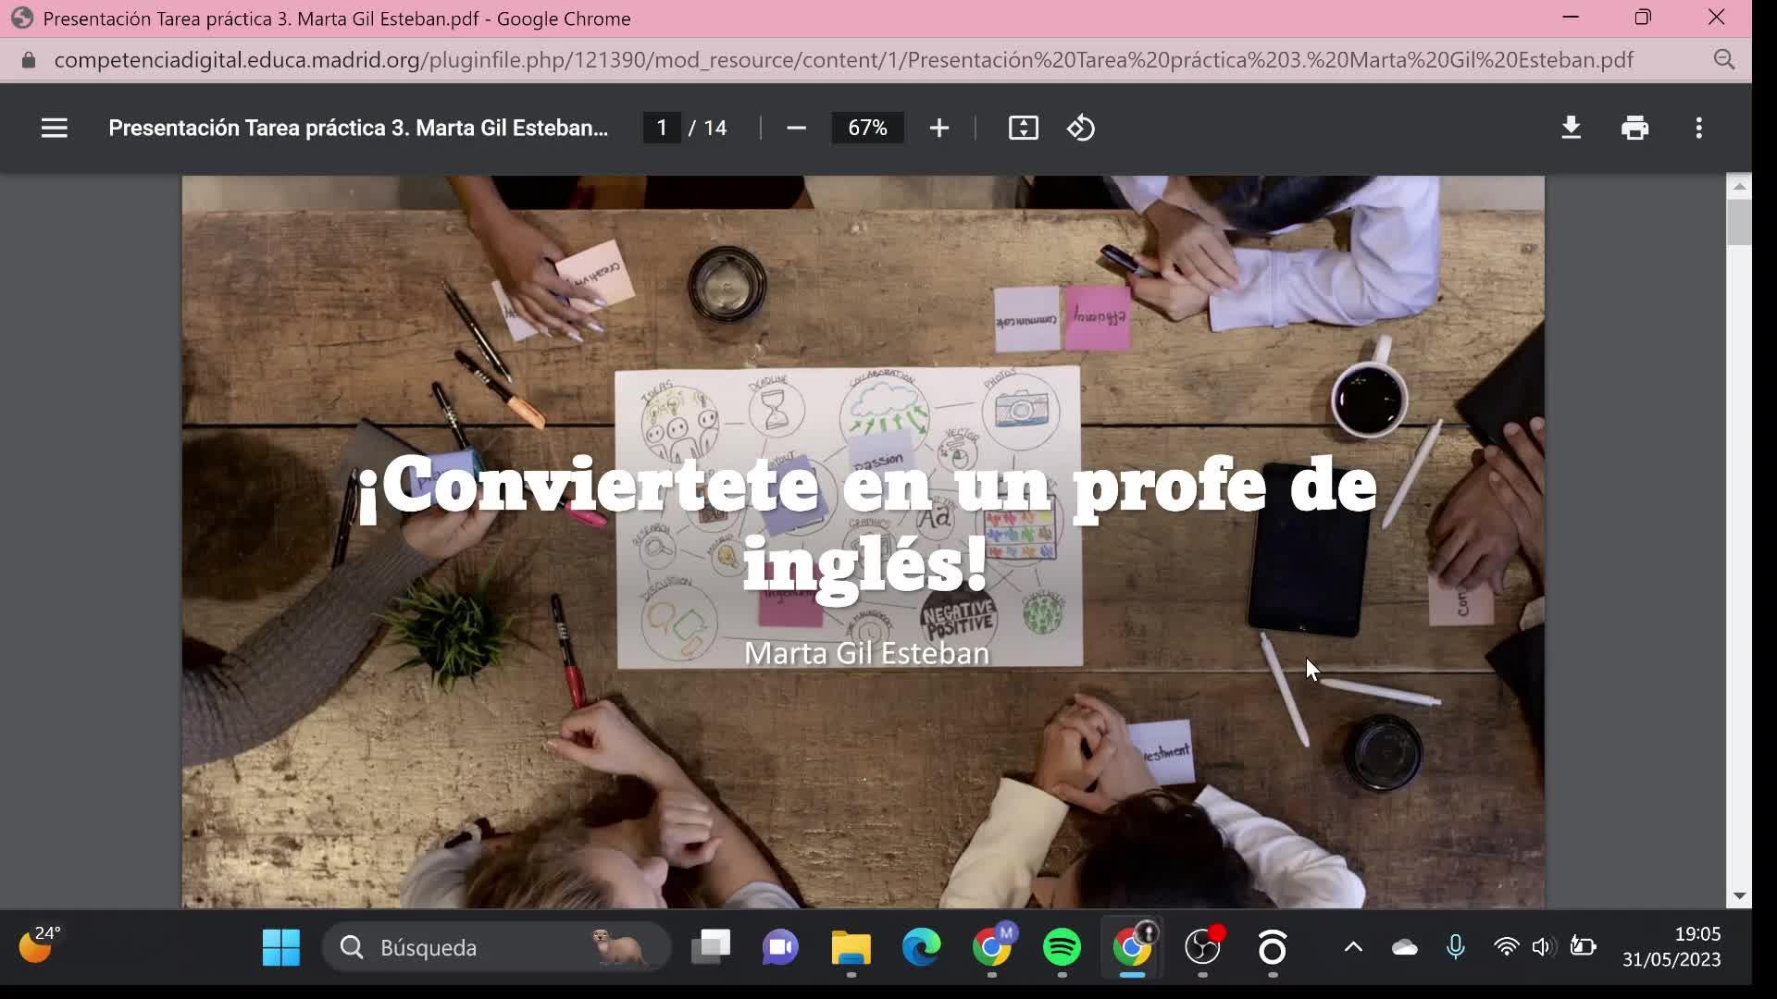Click the 67% zoom level field
Screen dimensions: 1777x999
[867, 128]
